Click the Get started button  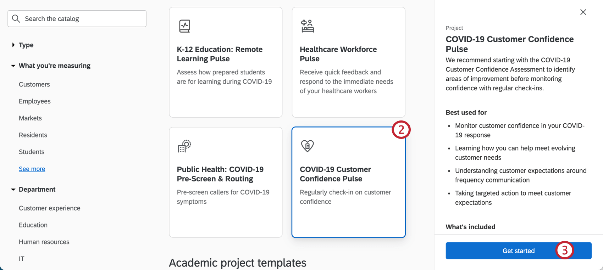(x=518, y=251)
